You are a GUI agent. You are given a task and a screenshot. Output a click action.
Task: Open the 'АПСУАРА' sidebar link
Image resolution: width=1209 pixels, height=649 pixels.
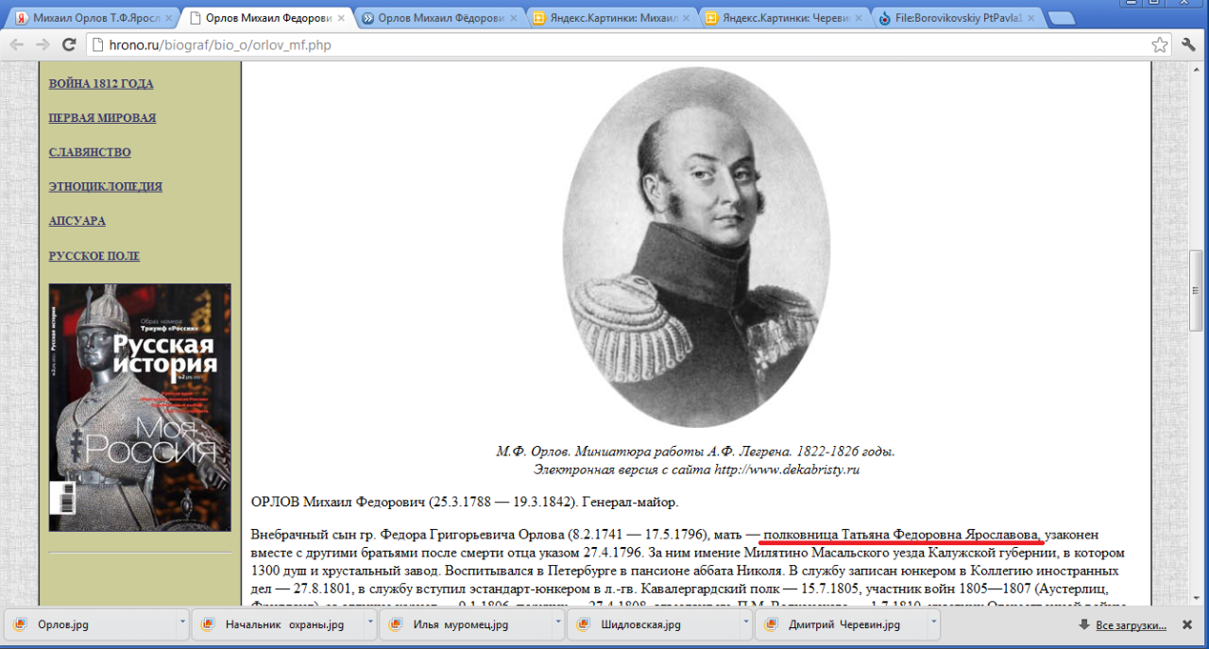tap(77, 221)
